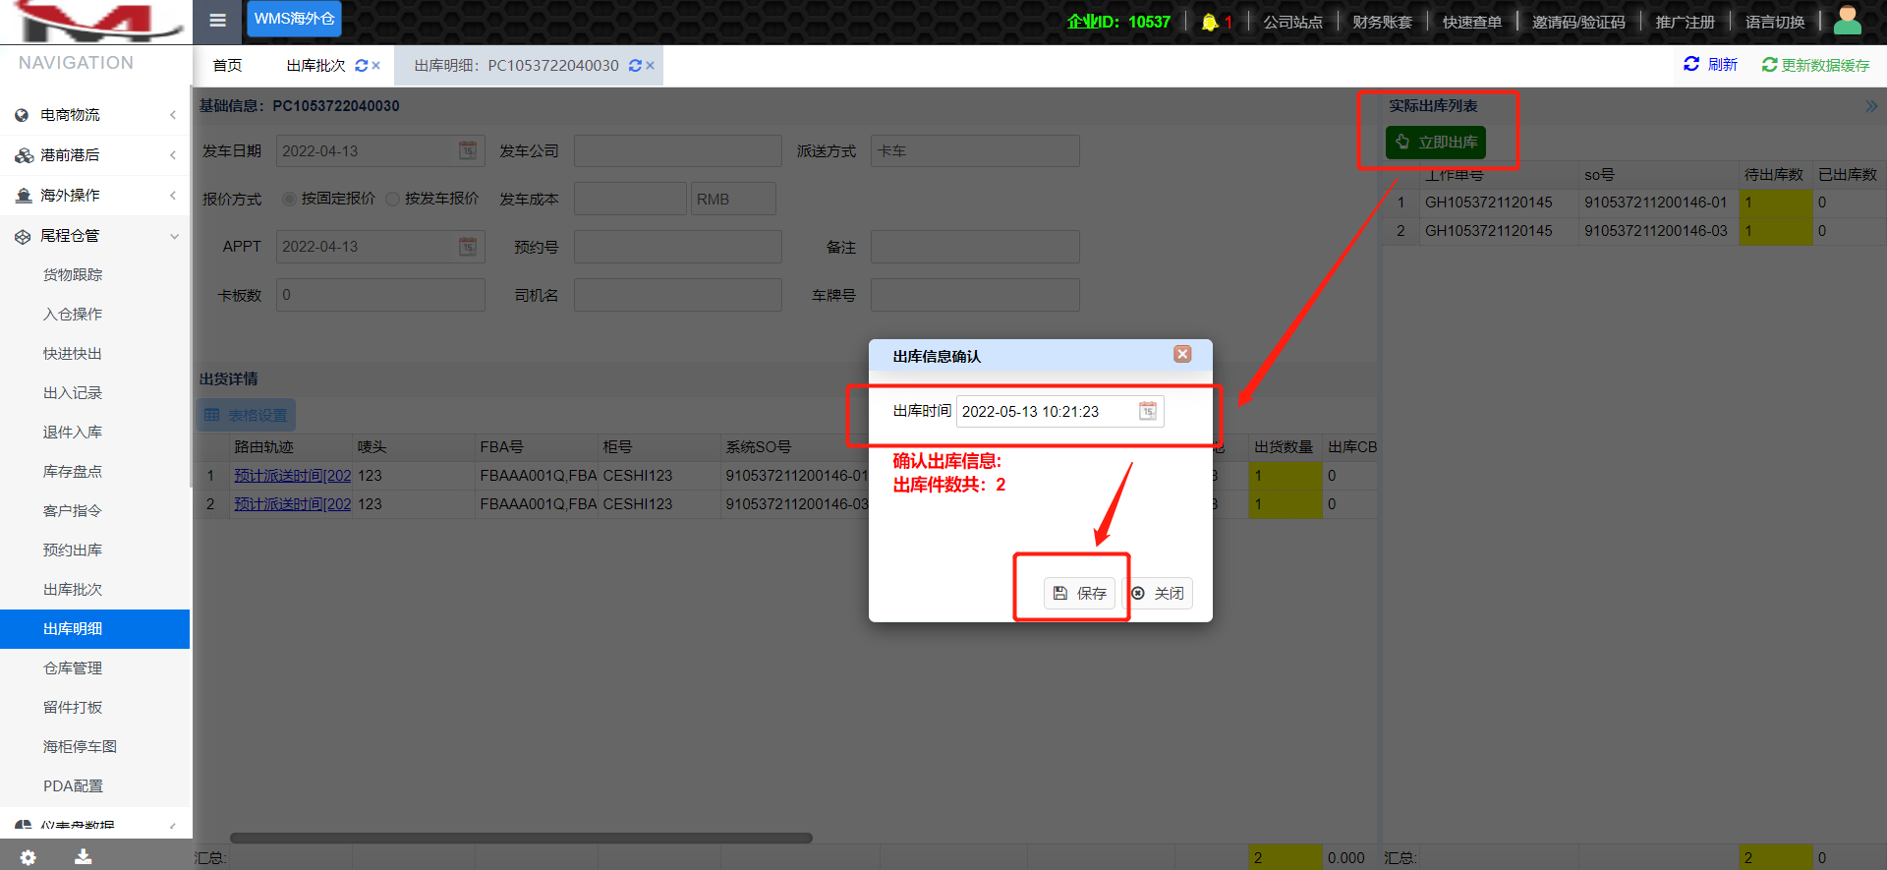Click the 尾程仓管 cube icon
The height and width of the screenshot is (870, 1887).
[23, 236]
